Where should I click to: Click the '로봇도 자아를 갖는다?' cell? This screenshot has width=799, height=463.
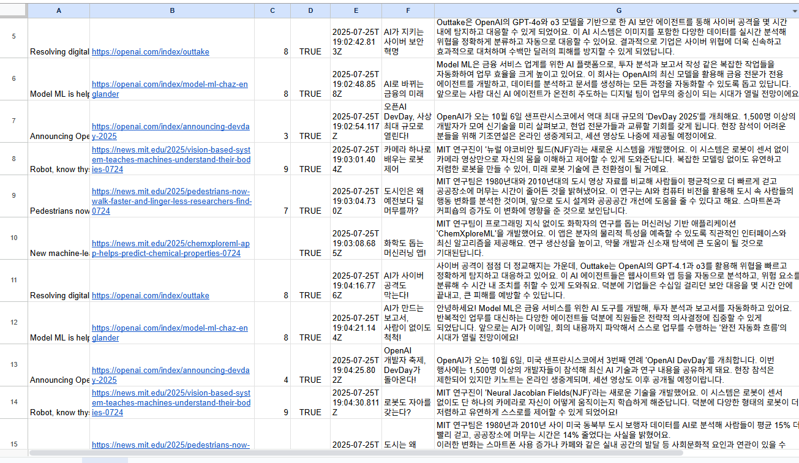pos(408,403)
